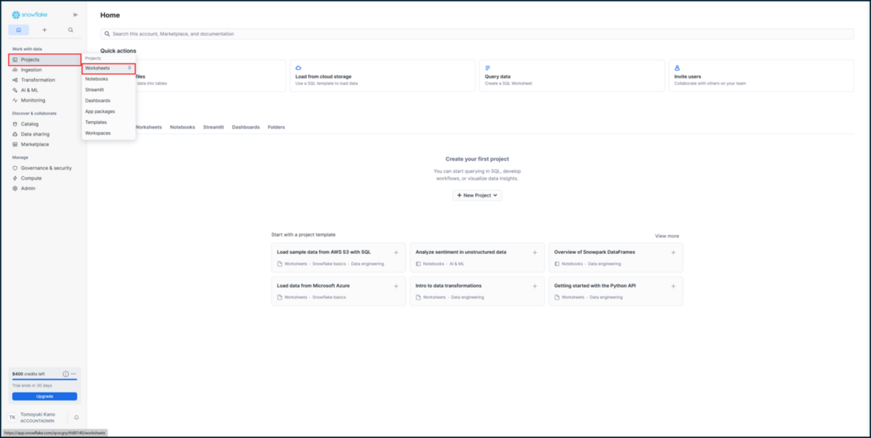Click the plus create icon in the sidebar

(x=45, y=30)
